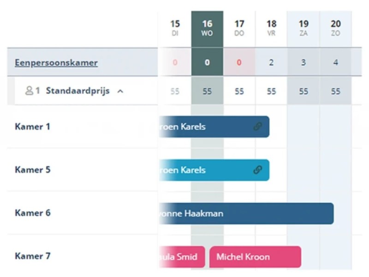Open the Smid booking in Kamer 7
This screenshot has width=369, height=277.
tap(181, 257)
